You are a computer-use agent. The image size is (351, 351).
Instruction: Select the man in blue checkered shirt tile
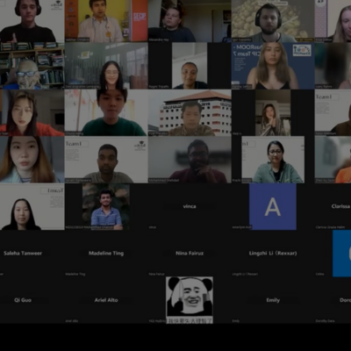coord(106,206)
